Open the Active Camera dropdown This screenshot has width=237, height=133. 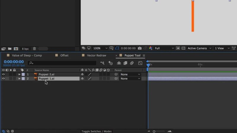pyautogui.click(x=199, y=48)
